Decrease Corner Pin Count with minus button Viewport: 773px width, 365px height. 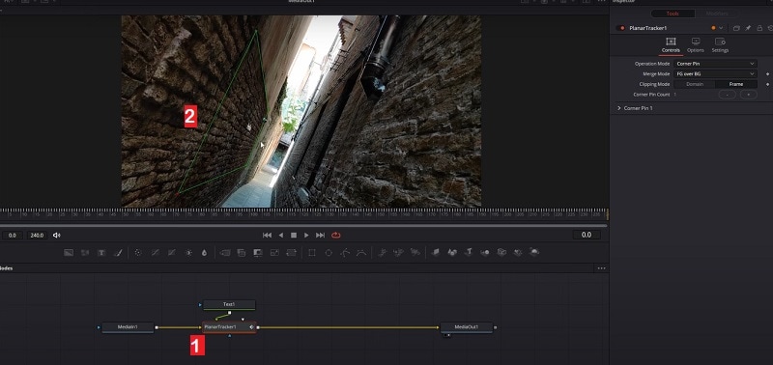coord(727,95)
